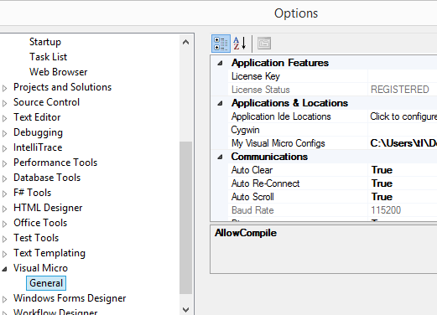Select the Auto Scroll property name
This screenshot has height=315, width=437.
(x=252, y=197)
